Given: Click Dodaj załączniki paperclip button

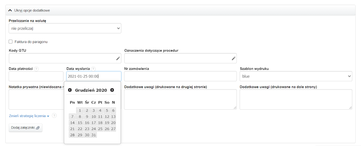Looking at the screenshot, I should coord(26,128).
